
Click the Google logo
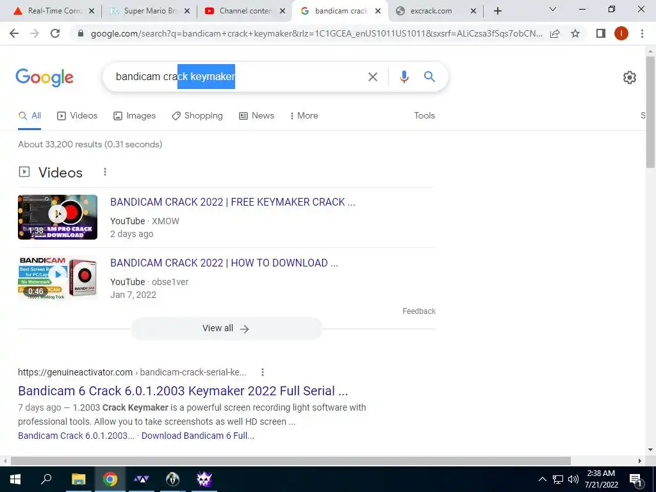[x=44, y=78]
